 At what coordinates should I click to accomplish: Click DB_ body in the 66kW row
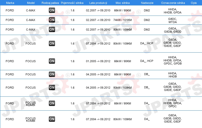coord(147,74)
